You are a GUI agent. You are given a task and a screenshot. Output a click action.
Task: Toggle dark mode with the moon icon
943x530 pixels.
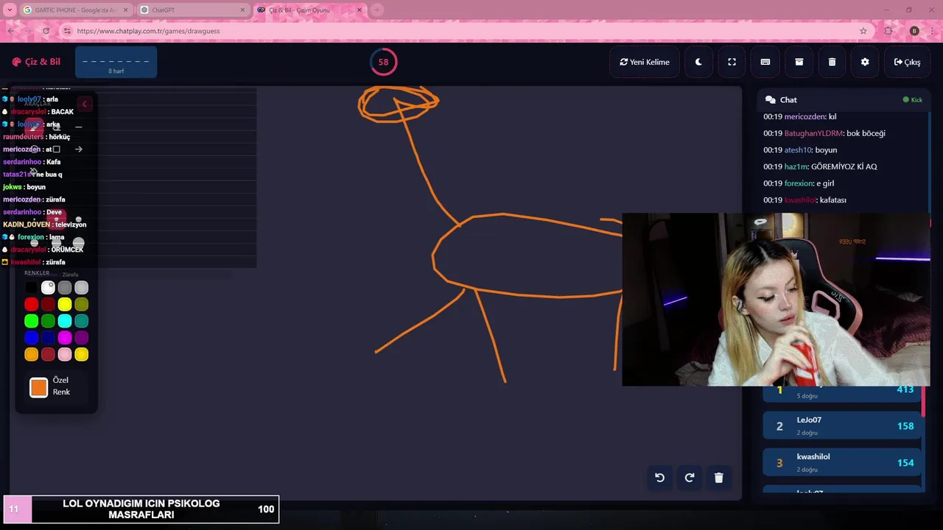coord(698,62)
